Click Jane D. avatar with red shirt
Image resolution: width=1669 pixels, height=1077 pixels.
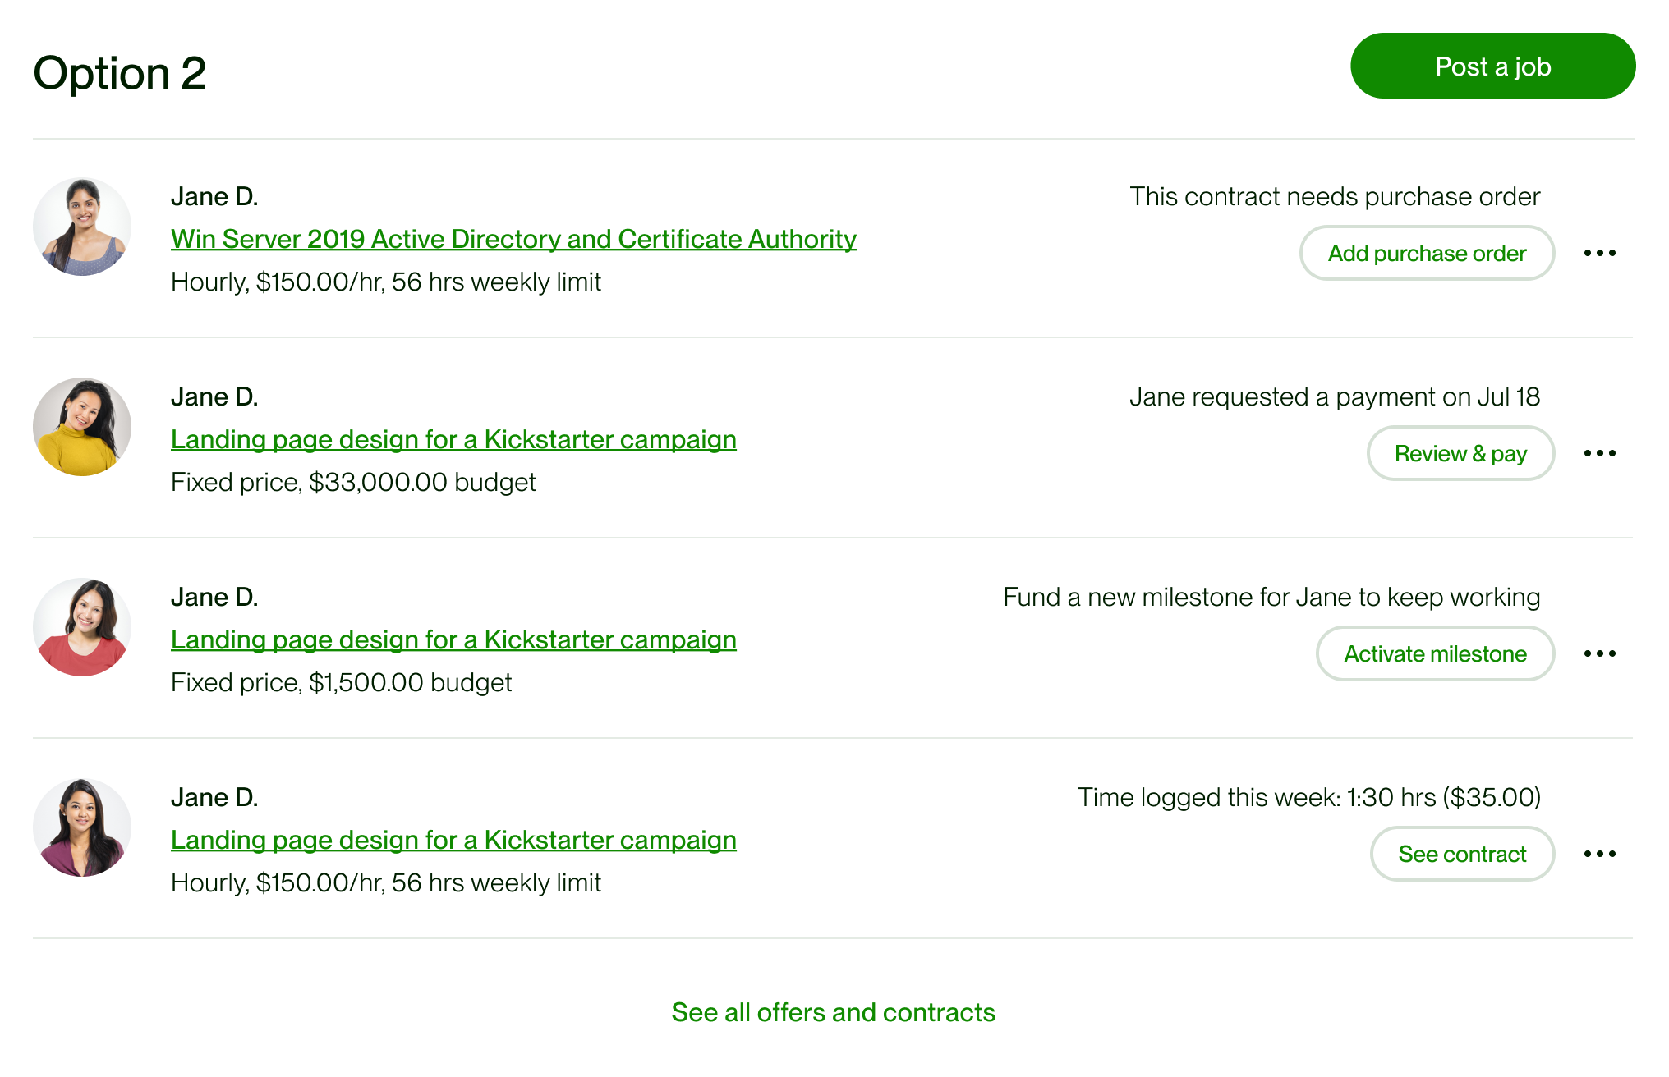(82, 627)
